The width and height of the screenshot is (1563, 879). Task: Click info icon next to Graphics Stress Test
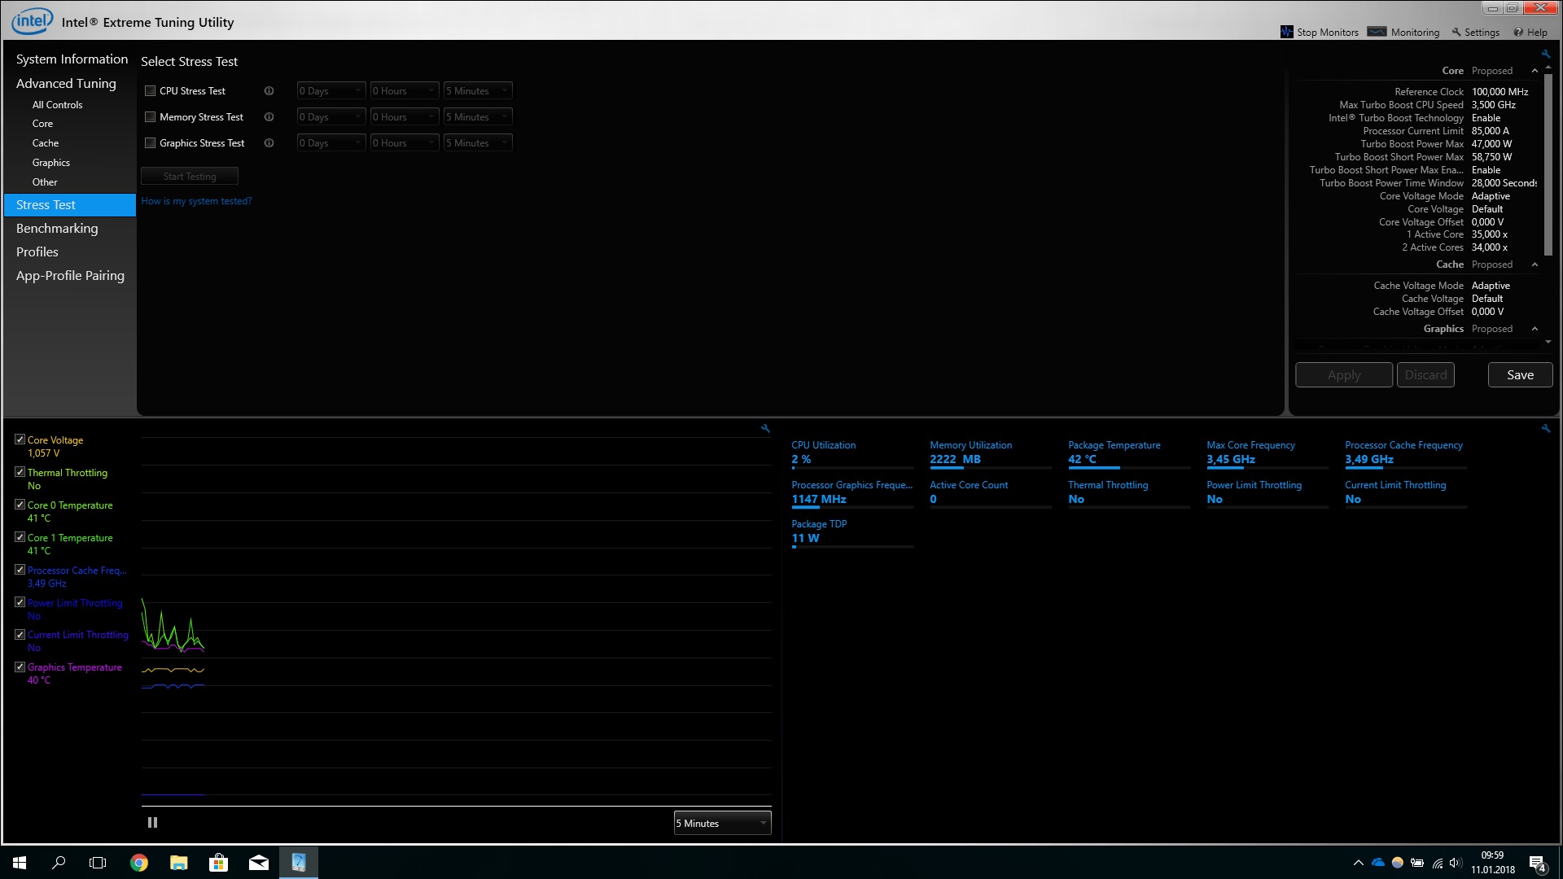click(x=269, y=143)
